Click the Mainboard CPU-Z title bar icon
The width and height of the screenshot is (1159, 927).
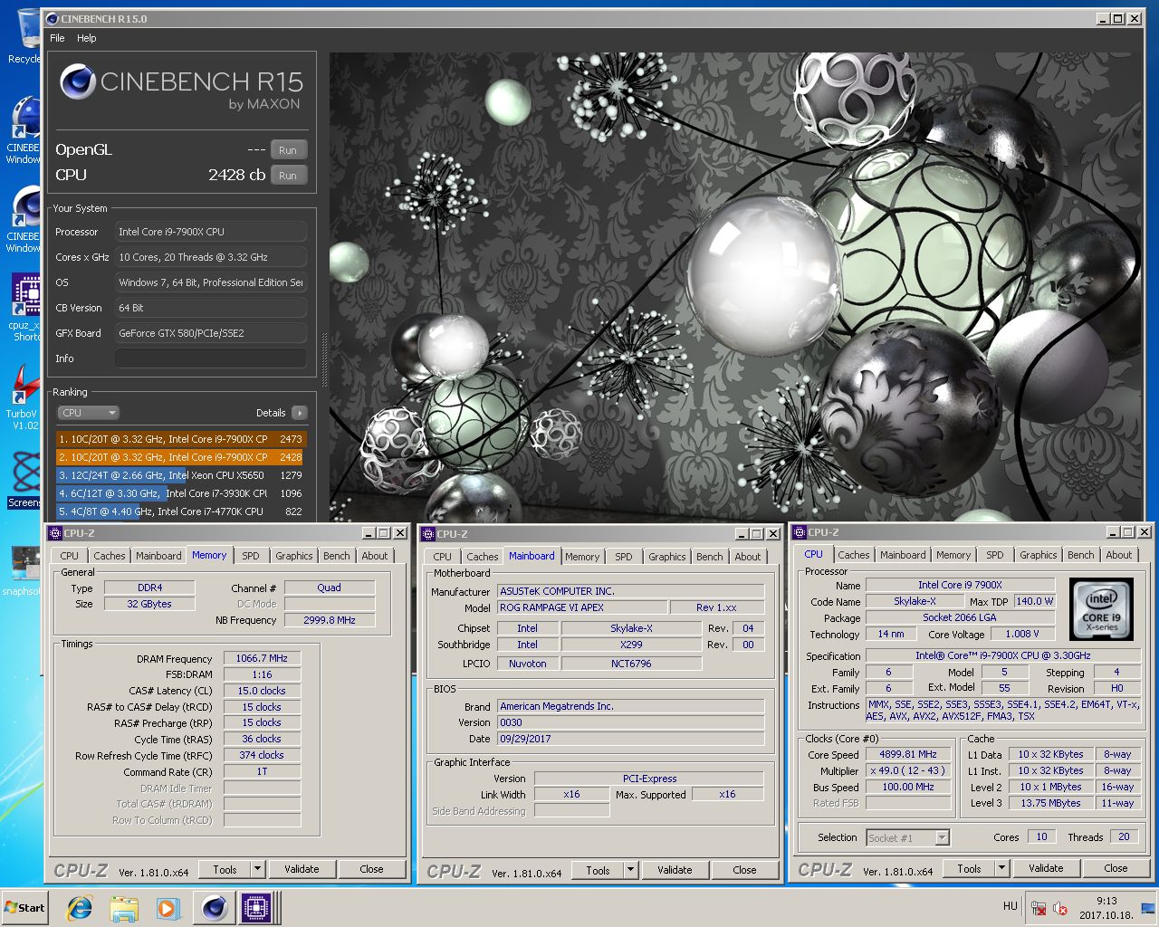(428, 534)
